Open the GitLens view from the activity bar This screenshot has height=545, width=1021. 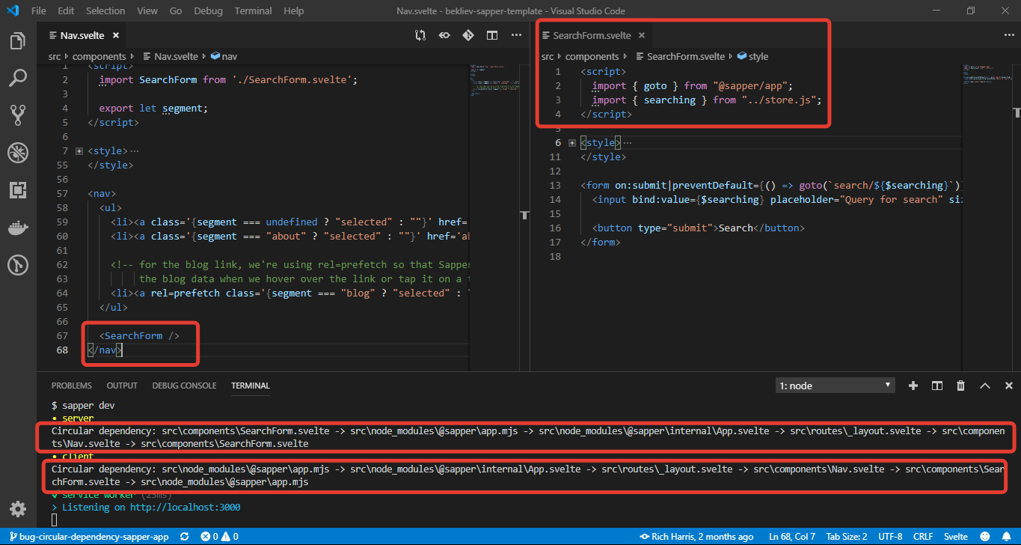pos(18,264)
